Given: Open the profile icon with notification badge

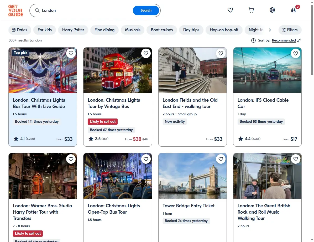Looking at the screenshot, I should point(293,10).
